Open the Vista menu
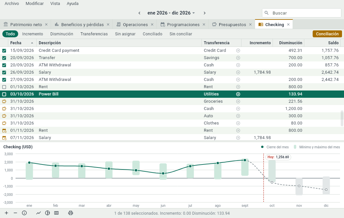This screenshot has width=344, height=218. [x=55, y=4]
